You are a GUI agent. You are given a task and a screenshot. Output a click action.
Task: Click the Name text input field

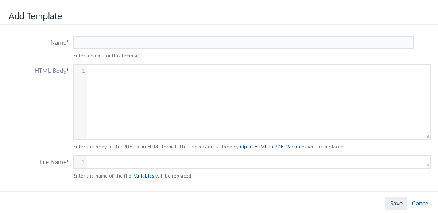(x=243, y=42)
